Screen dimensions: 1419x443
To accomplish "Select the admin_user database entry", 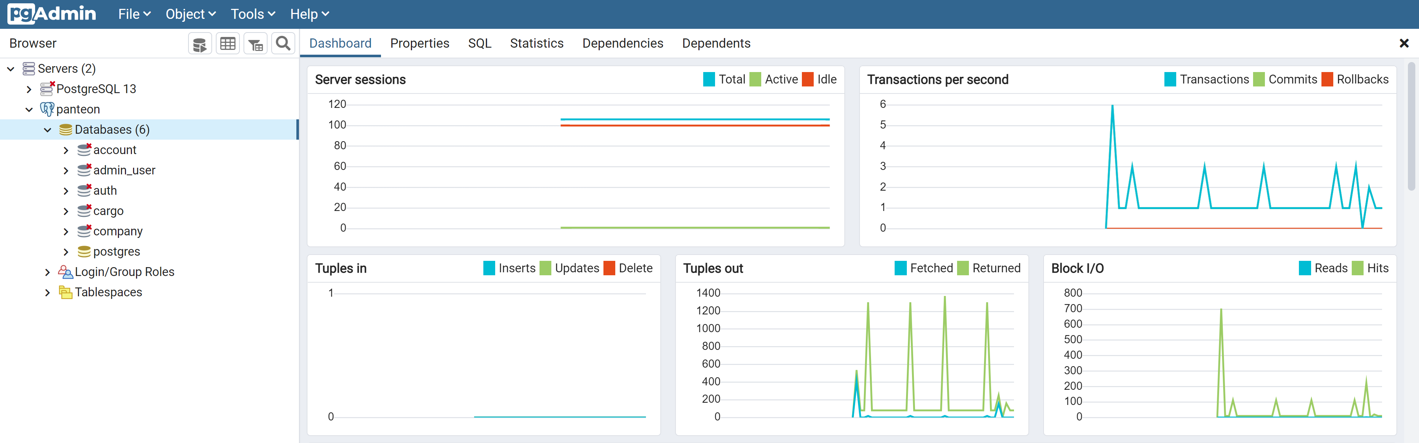I will point(124,170).
